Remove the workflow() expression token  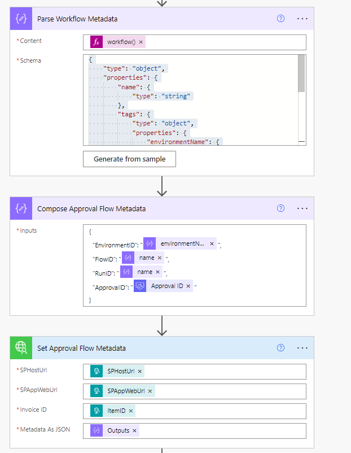click(141, 42)
